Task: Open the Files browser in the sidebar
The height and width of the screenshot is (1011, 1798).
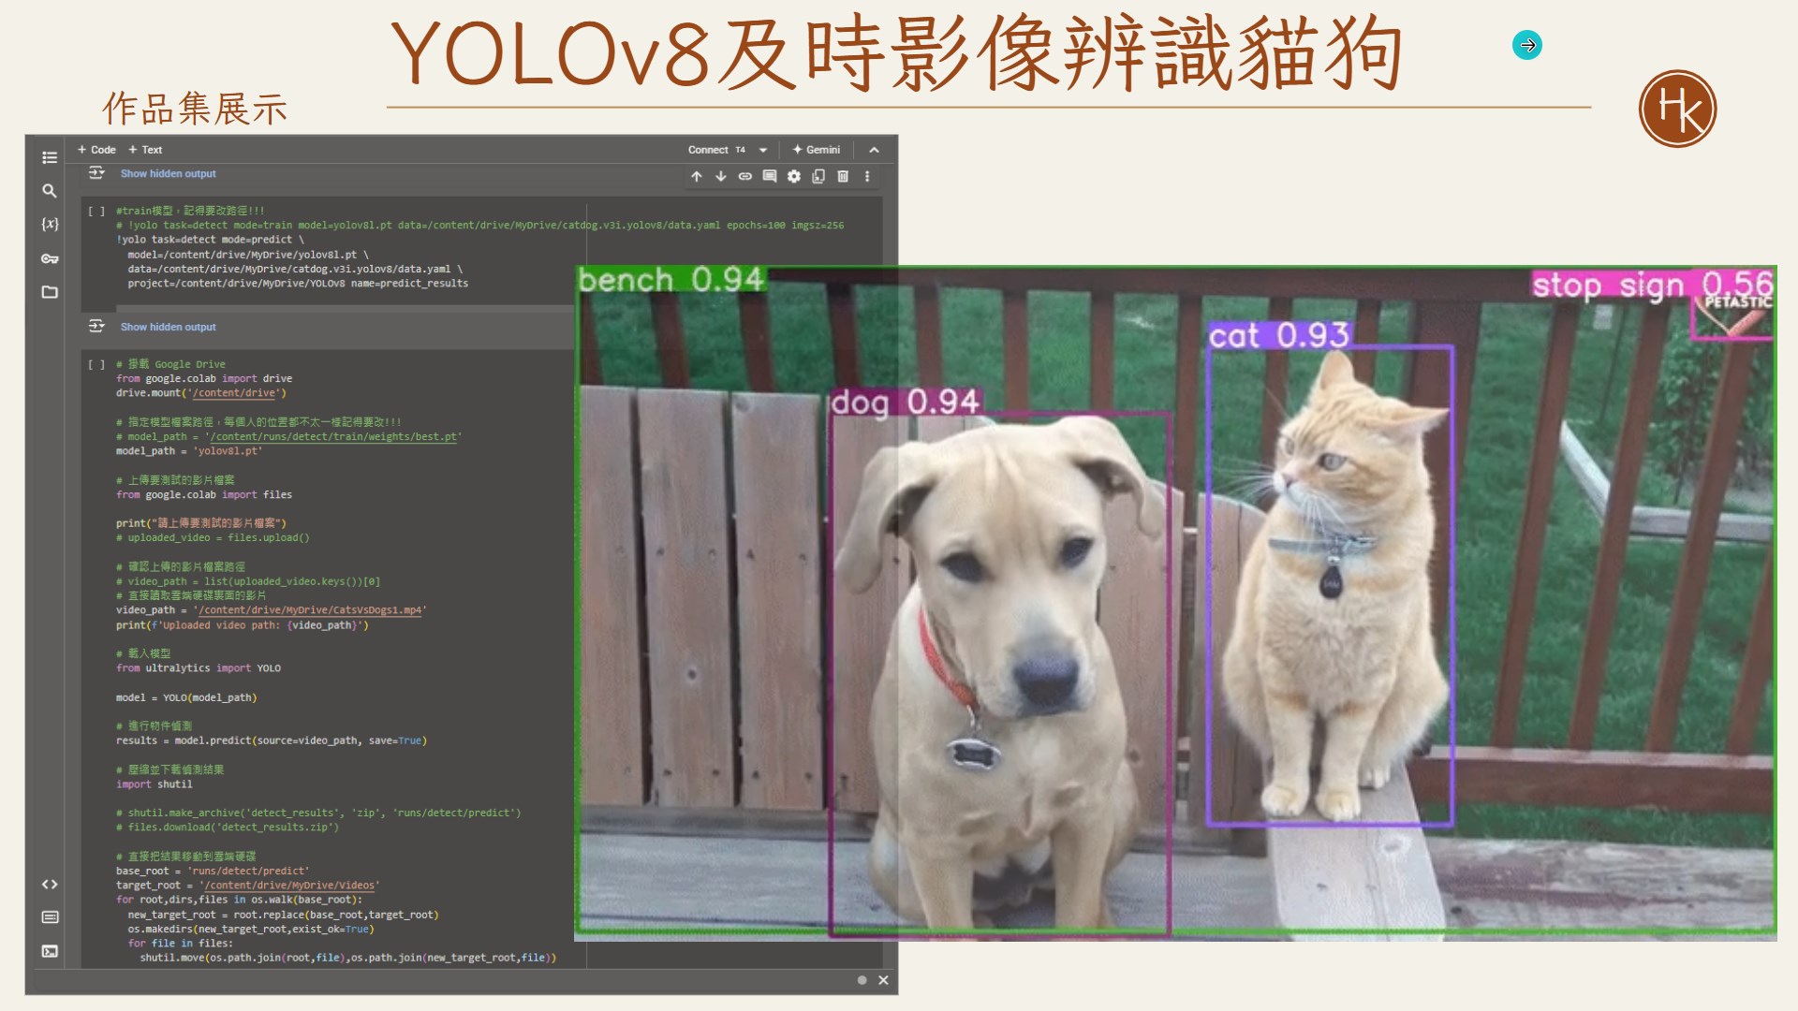Action: pos(51,292)
